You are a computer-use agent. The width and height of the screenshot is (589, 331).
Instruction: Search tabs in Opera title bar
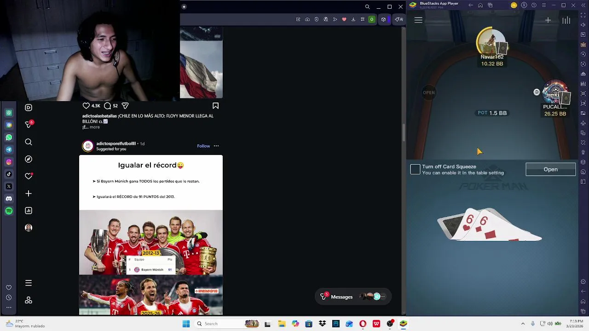click(x=367, y=6)
